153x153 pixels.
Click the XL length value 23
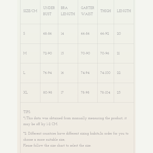coord(119,93)
